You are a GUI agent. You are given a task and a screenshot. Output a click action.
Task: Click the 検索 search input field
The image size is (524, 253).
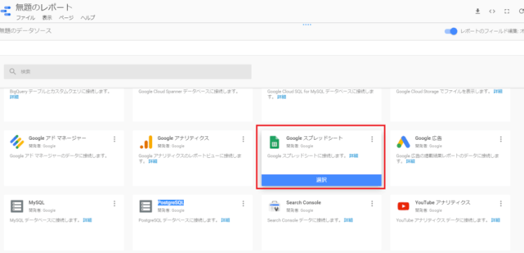128,71
